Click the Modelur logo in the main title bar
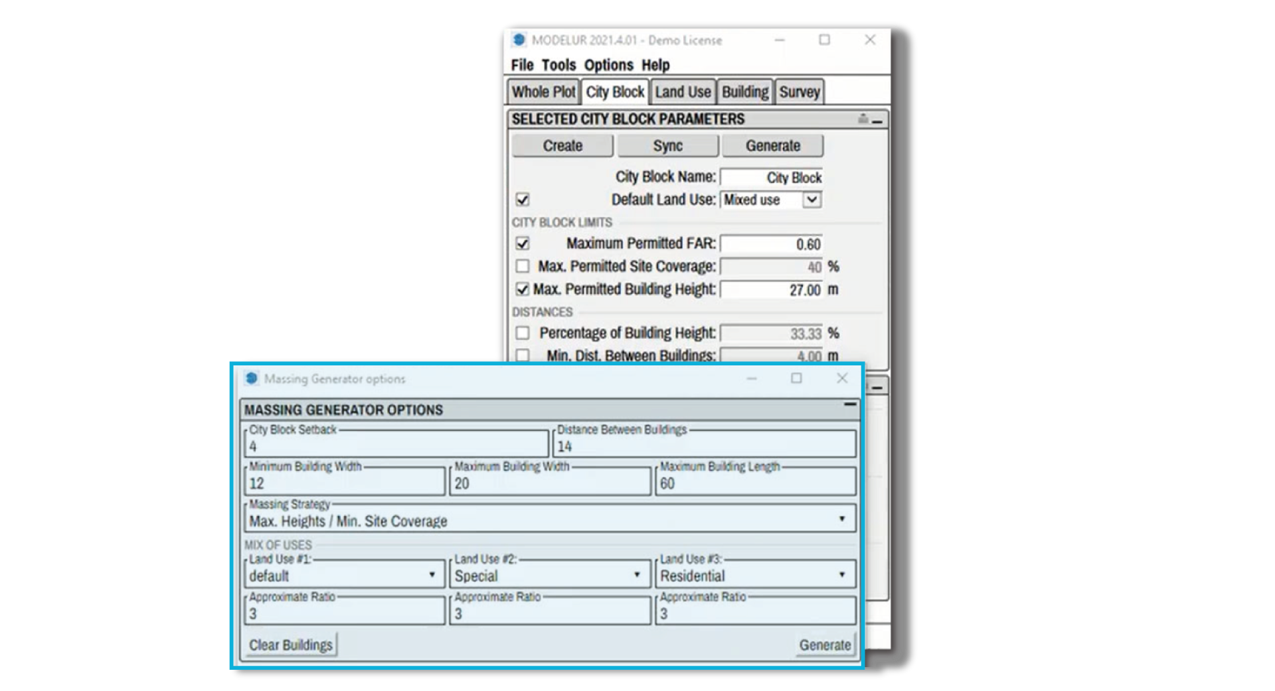This screenshot has height=691, width=1275. (x=519, y=40)
